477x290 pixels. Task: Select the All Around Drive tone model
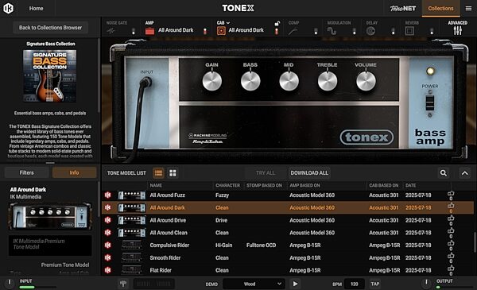pos(288,220)
